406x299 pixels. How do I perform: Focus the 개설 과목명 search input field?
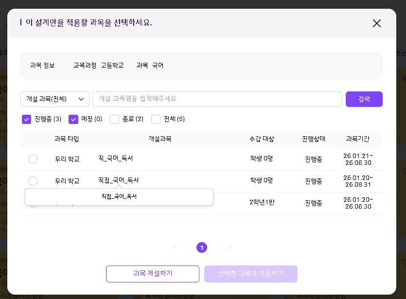217,99
